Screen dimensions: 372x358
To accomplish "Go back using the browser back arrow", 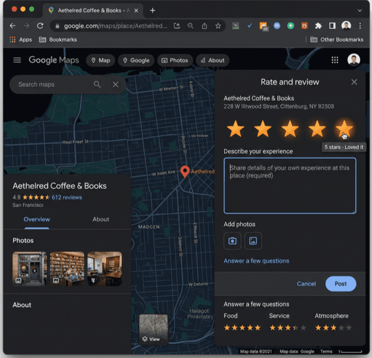I will [x=13, y=26].
